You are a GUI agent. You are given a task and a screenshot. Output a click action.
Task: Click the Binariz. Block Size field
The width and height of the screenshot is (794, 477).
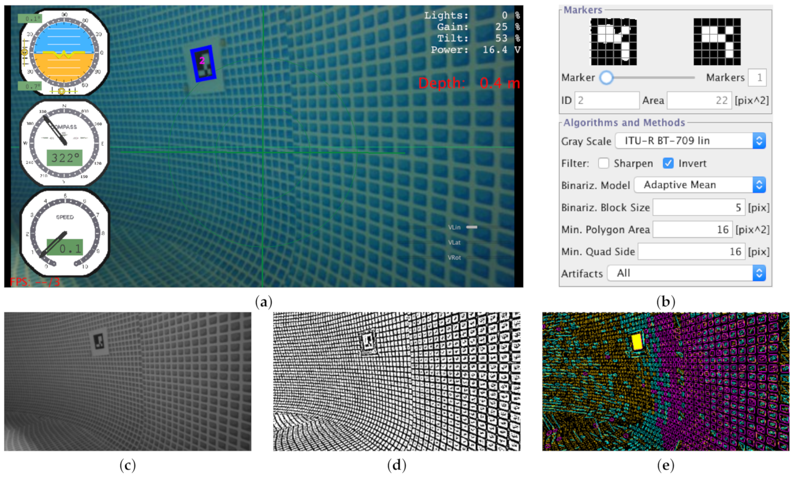click(x=698, y=207)
